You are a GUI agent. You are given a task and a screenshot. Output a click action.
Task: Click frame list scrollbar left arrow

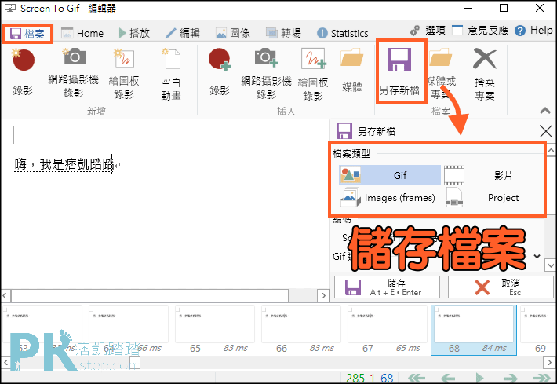[x=5, y=363]
